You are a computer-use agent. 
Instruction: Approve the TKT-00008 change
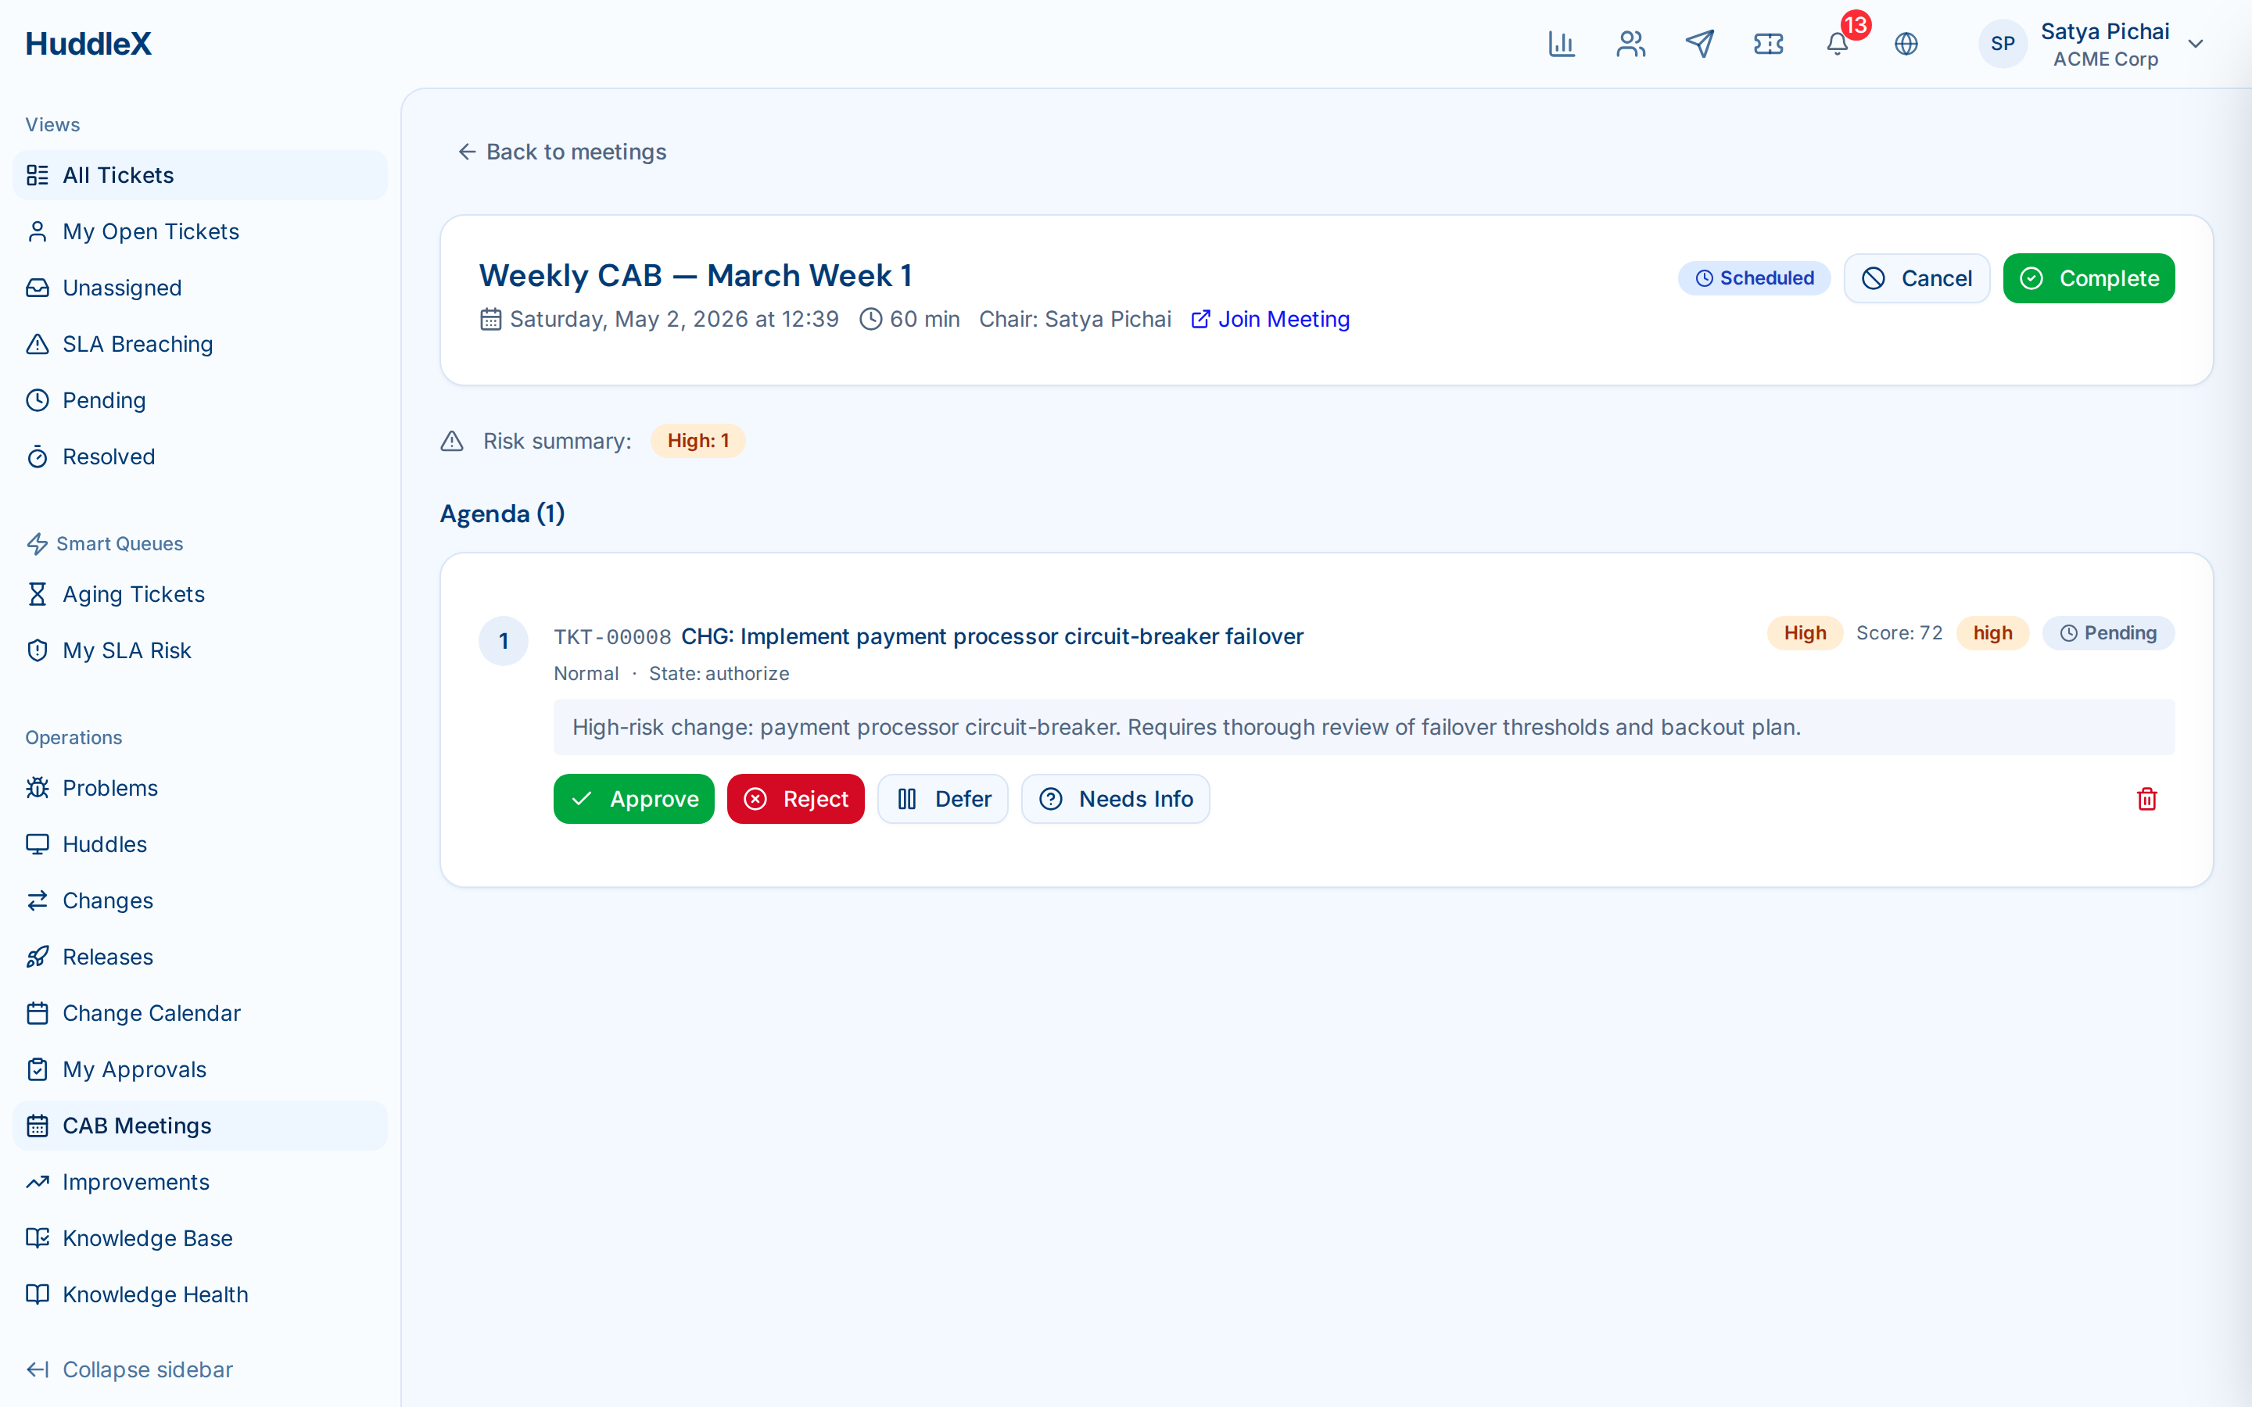[633, 798]
